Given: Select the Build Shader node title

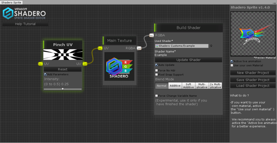Looking at the screenshot, I should 189,28.
